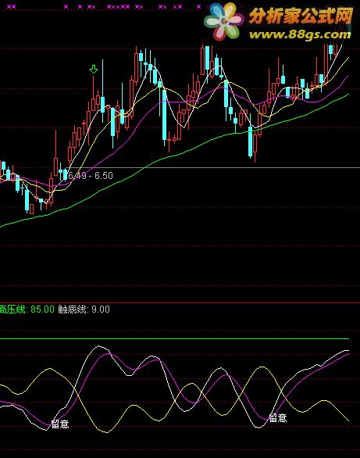Click the 触底线: 9.00 indicator label
The height and width of the screenshot is (458, 360).
pyautogui.click(x=84, y=309)
